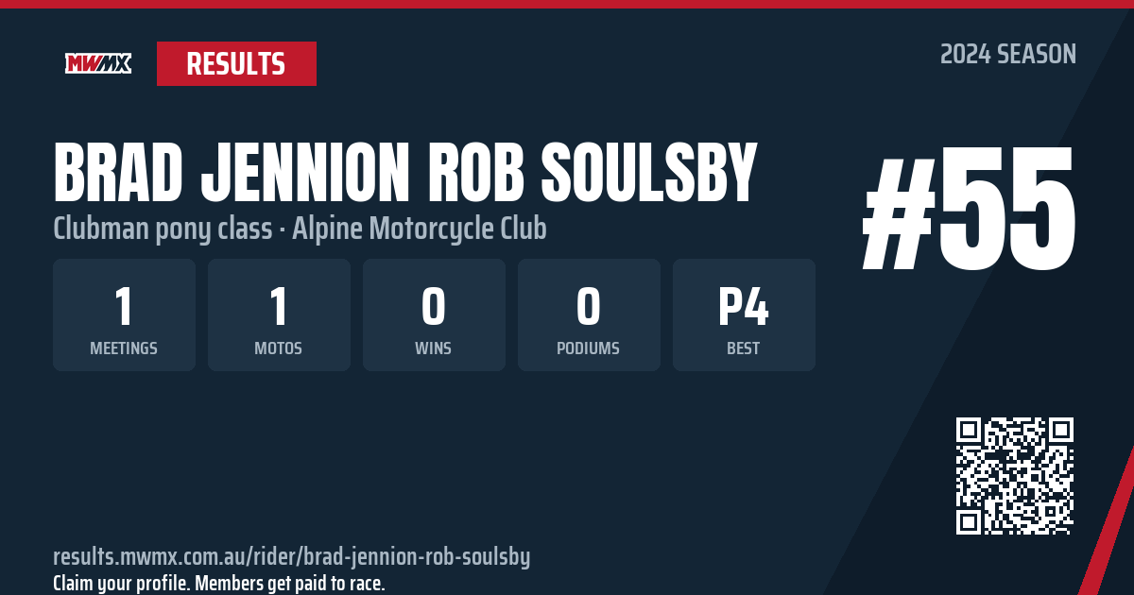Select the Meetings stat card
The width and height of the screenshot is (1134, 595).
coord(124,314)
